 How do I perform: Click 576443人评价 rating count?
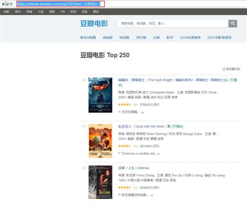[149, 104]
